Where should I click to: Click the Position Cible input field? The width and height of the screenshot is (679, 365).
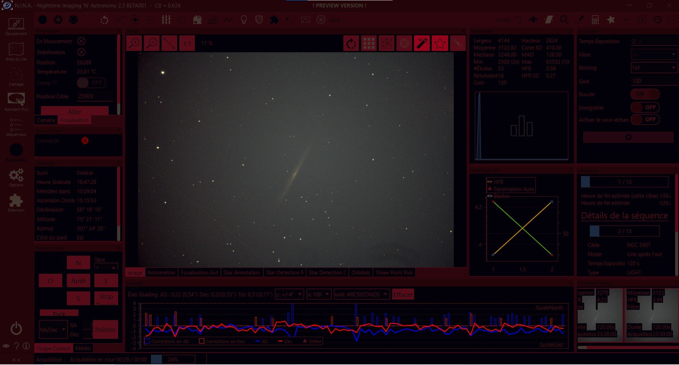click(x=95, y=96)
